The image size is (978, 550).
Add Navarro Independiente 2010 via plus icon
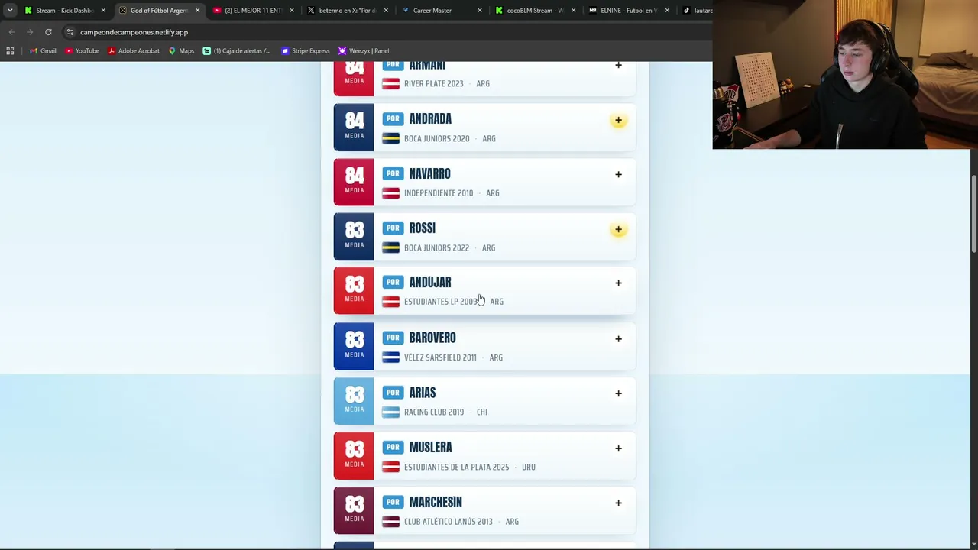point(618,174)
